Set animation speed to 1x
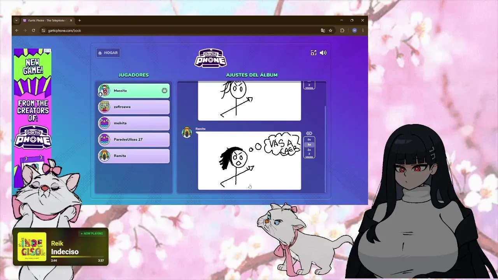 (309, 145)
